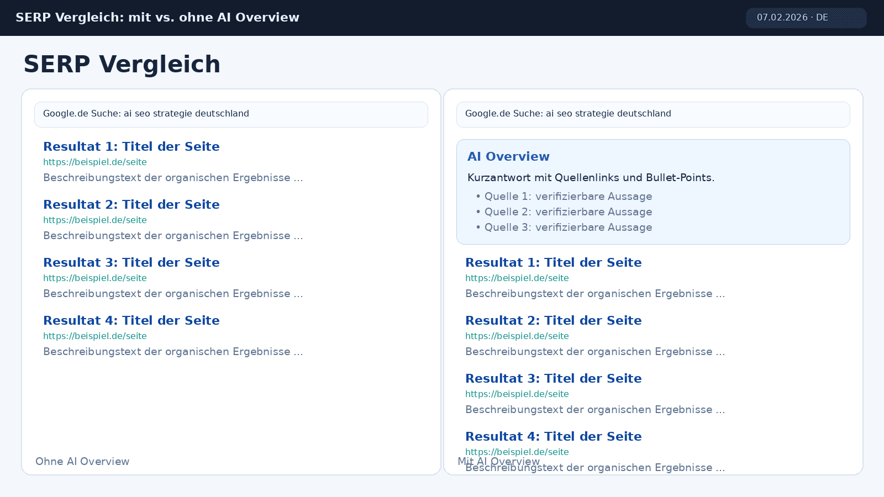Screen dimensions: 884x497
Task: Select 'Quelle 1: verifizierbare Aussage' bullet point
Action: click(568, 196)
